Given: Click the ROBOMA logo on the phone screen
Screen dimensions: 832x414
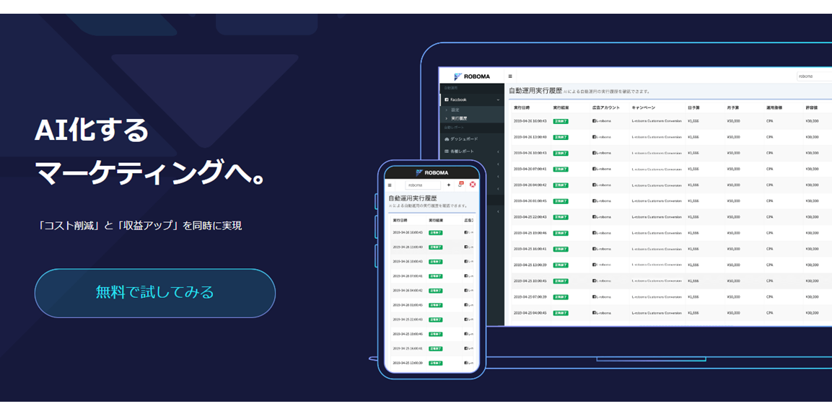Looking at the screenshot, I should click(432, 172).
